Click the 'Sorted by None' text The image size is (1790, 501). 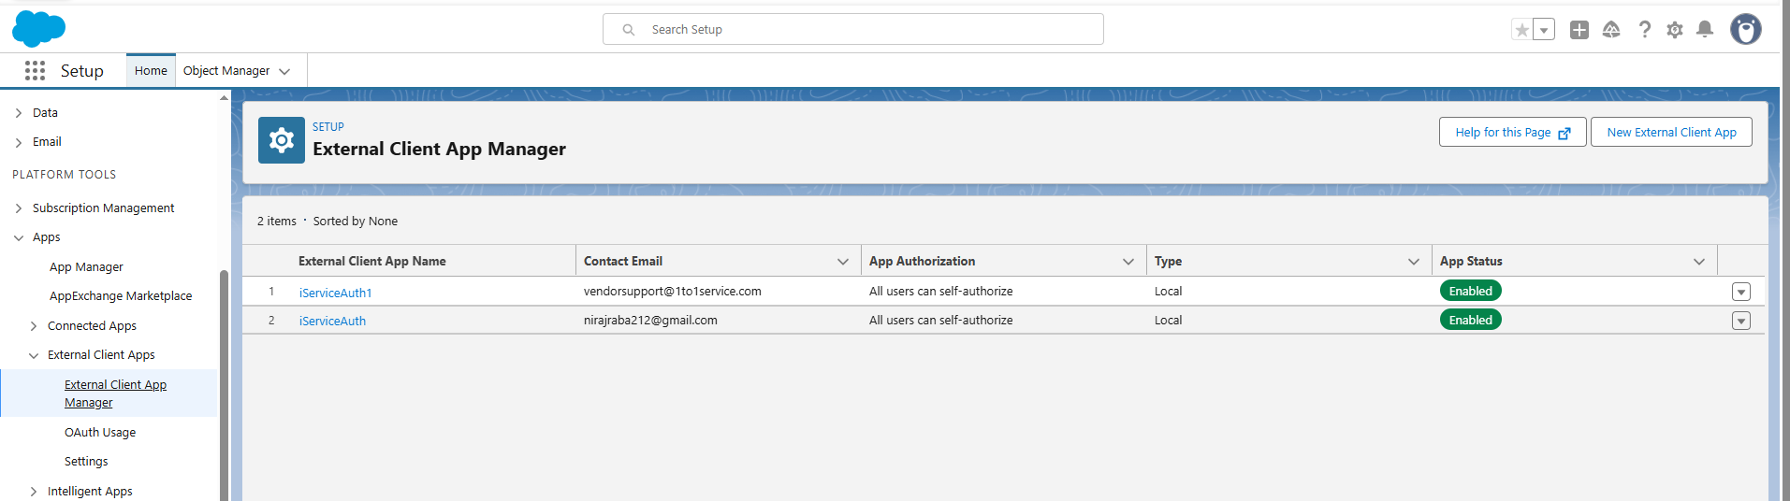pyautogui.click(x=356, y=221)
